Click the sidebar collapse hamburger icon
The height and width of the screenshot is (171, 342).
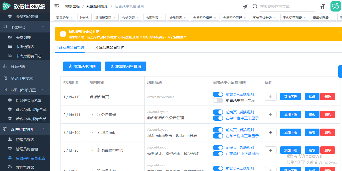click(x=56, y=6)
